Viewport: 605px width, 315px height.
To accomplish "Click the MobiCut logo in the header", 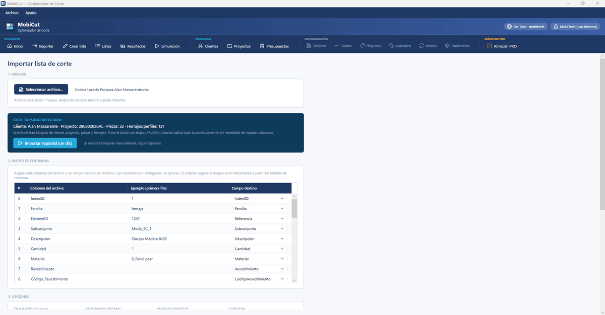I will [10, 27].
